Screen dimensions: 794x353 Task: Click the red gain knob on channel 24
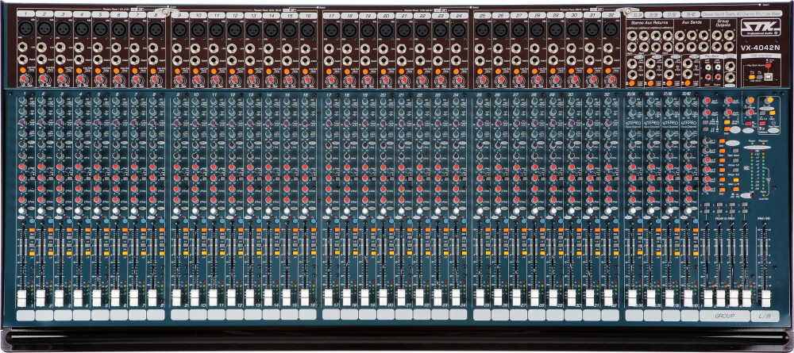click(x=458, y=80)
